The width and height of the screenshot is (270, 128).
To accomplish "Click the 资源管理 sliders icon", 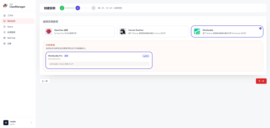I will coord(4,32).
